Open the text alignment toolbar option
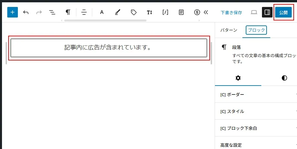The width and height of the screenshot is (297, 149). pos(84,13)
